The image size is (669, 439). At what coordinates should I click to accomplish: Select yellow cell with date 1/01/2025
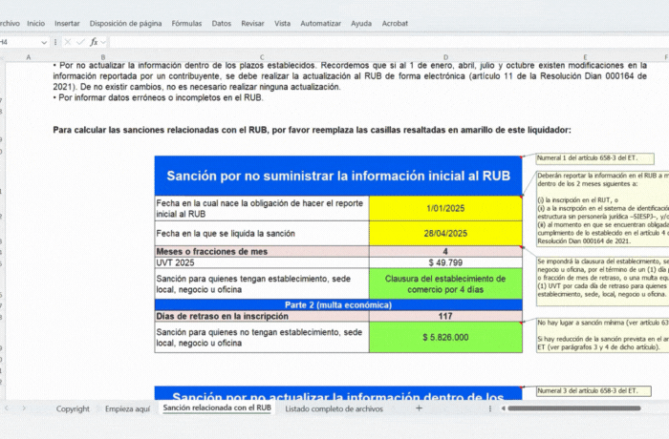(445, 208)
